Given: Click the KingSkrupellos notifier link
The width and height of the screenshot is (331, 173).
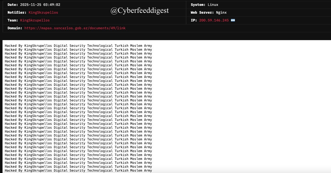Looking at the screenshot, I should [x=43, y=13].
